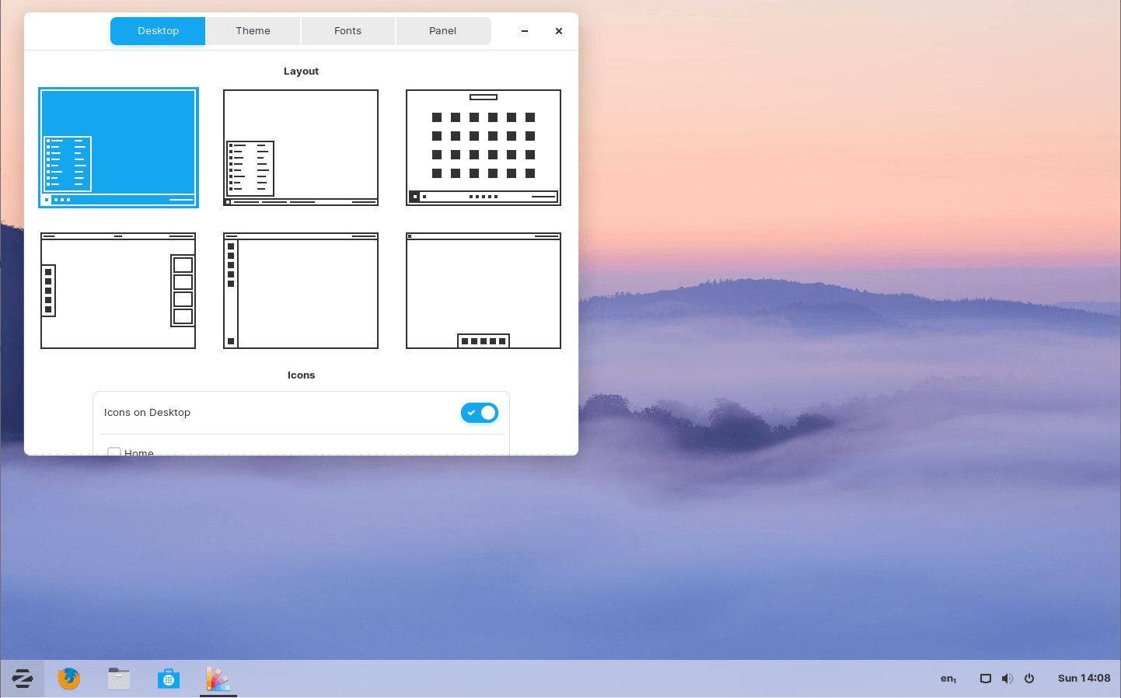Viewport: 1121px width, 698px height.
Task: Disable the Icons on Desktop toggle
Action: pos(480,413)
